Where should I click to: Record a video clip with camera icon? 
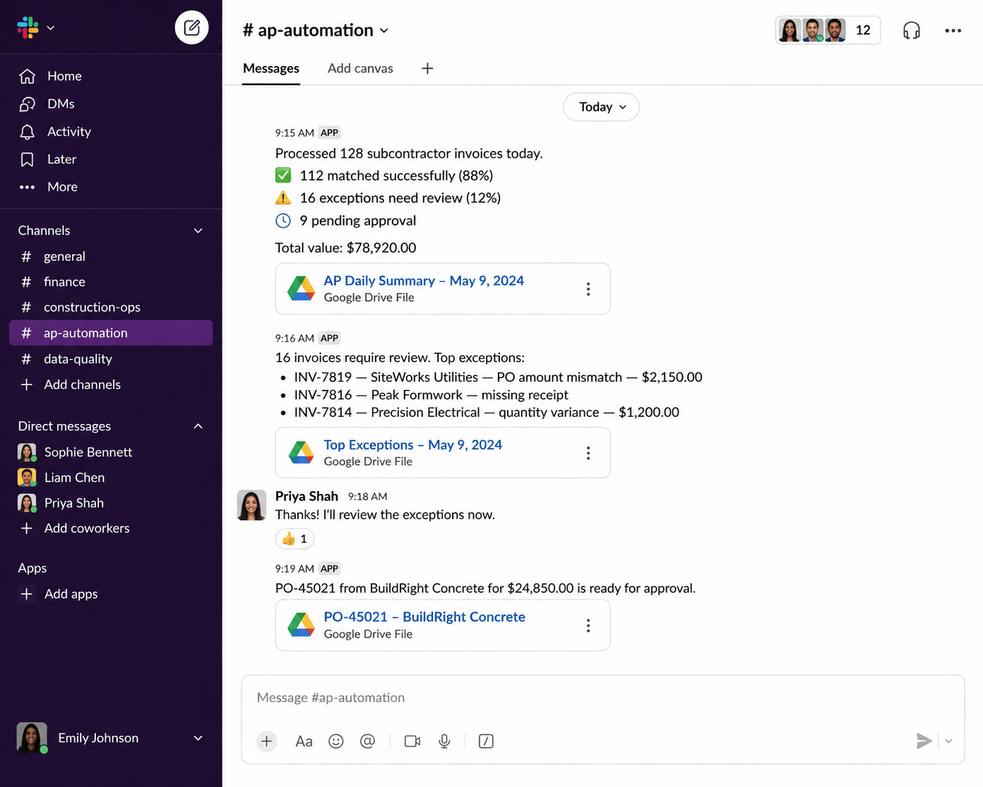[x=412, y=741]
